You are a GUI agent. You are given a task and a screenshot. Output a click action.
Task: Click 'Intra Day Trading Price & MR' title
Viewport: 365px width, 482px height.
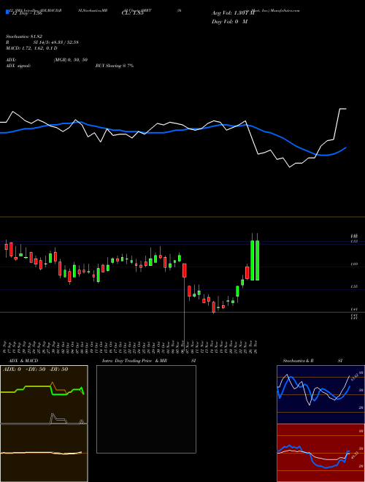pyautogui.click(x=134, y=361)
